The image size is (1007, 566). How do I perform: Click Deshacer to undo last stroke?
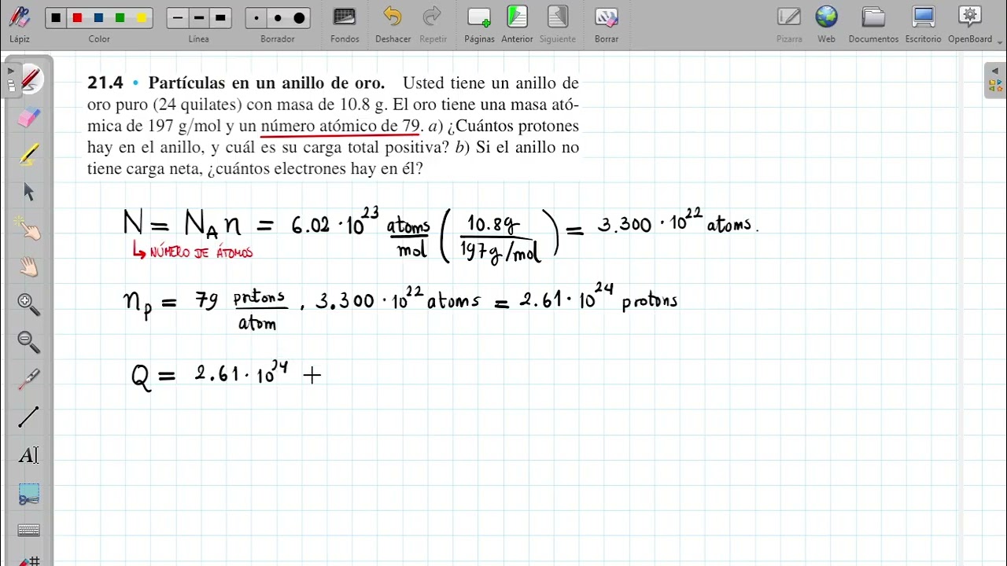[393, 23]
